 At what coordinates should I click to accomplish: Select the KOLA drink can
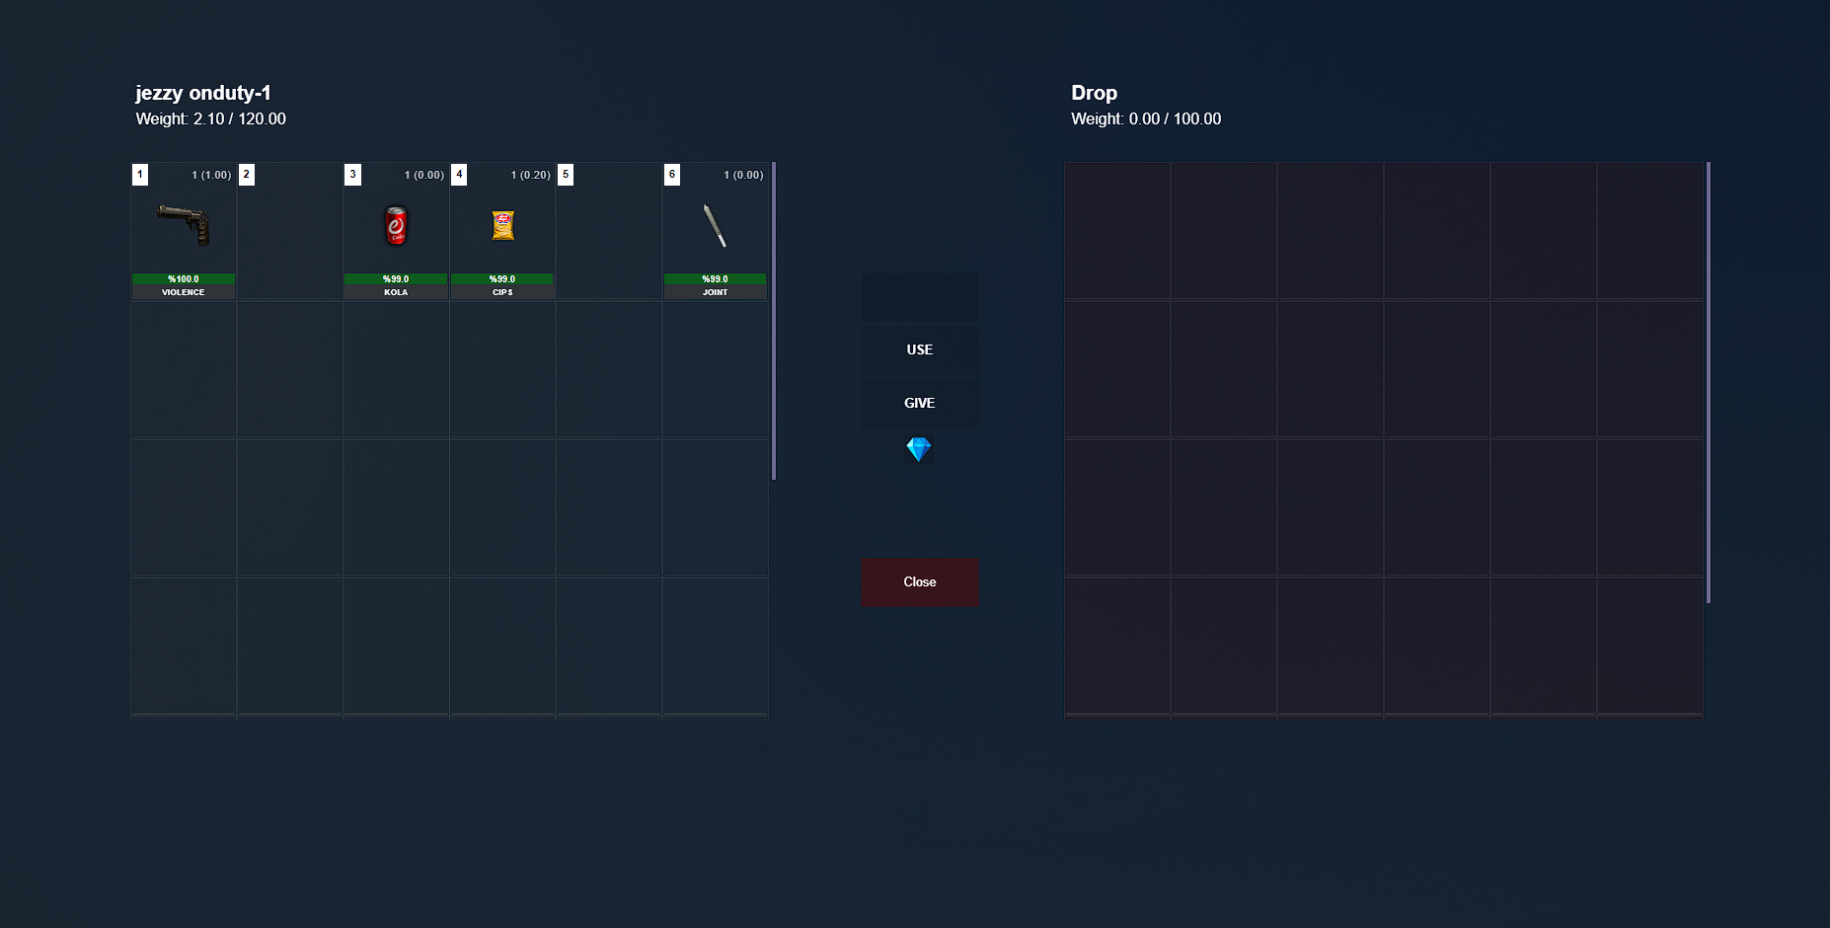point(396,232)
